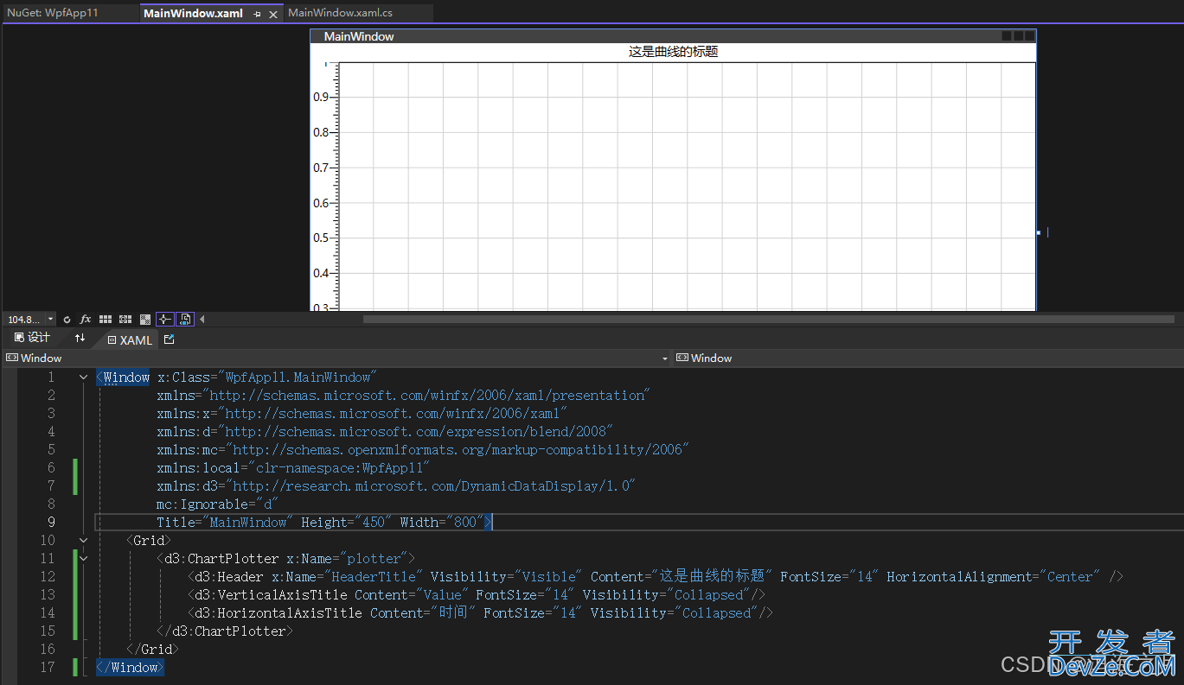Click the HorizontalAlignment="Center" value on line 12
This screenshot has height=685, width=1184.
click(1070, 577)
